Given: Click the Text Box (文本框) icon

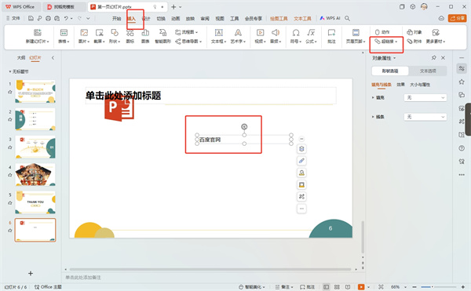Looking at the screenshot, I should pyautogui.click(x=219, y=32).
